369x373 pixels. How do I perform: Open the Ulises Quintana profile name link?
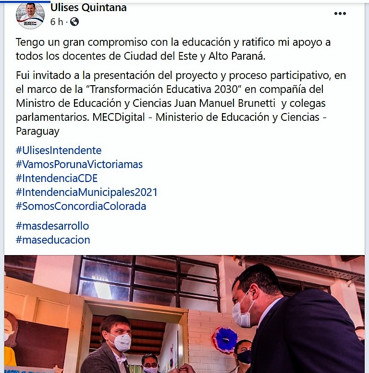coord(88,8)
